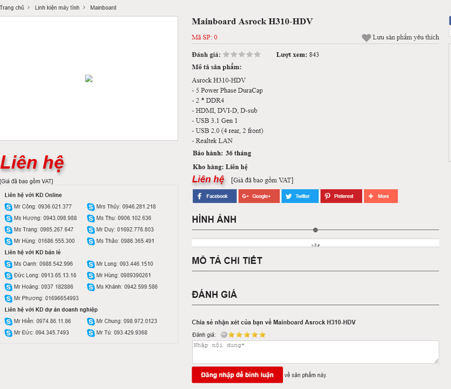This screenshot has height=389, width=451.
Task: Click the HÌNH ẢNH slider handle
Action: coord(315,230)
